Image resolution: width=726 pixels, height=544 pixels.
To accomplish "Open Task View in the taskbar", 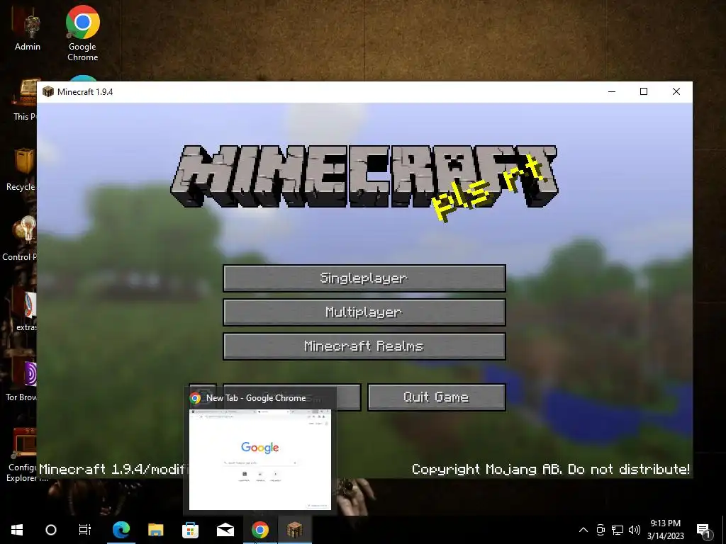I will tap(85, 530).
